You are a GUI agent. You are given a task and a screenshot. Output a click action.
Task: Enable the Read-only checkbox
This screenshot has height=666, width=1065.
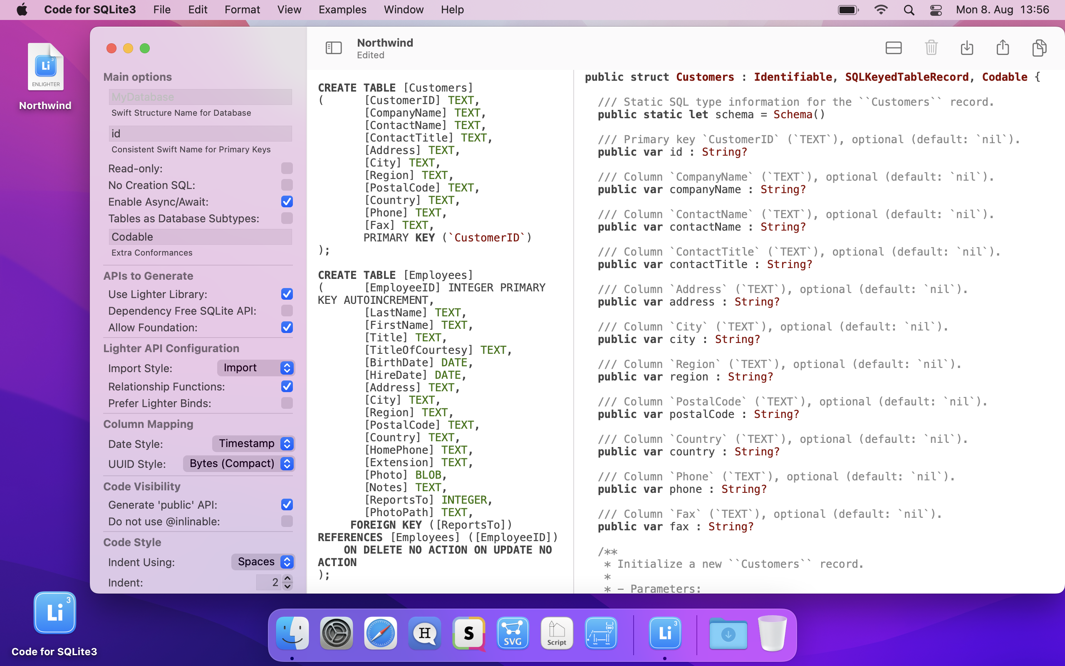tap(287, 168)
